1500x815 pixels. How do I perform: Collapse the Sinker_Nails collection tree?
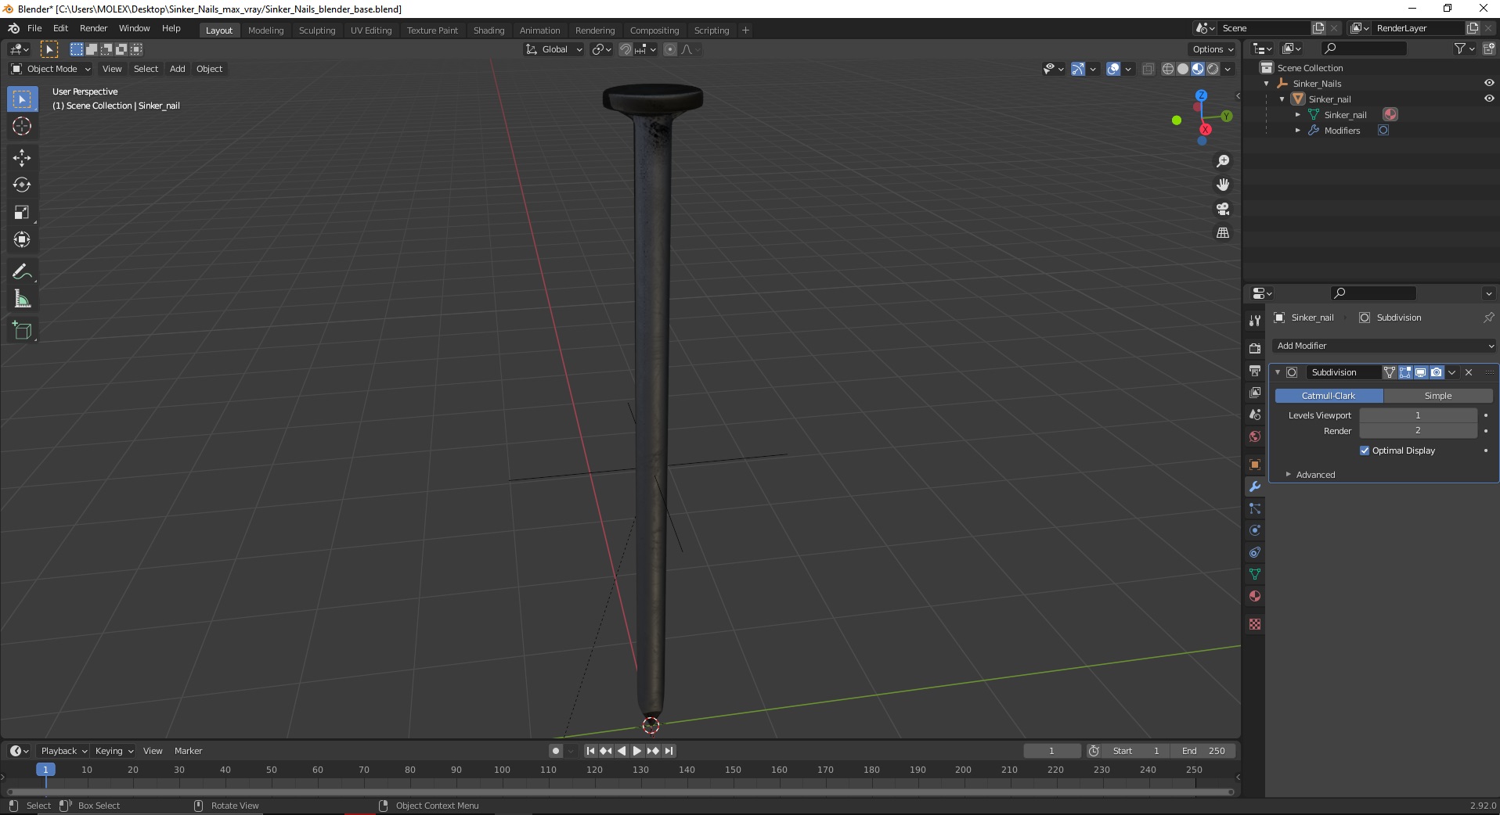[1267, 84]
